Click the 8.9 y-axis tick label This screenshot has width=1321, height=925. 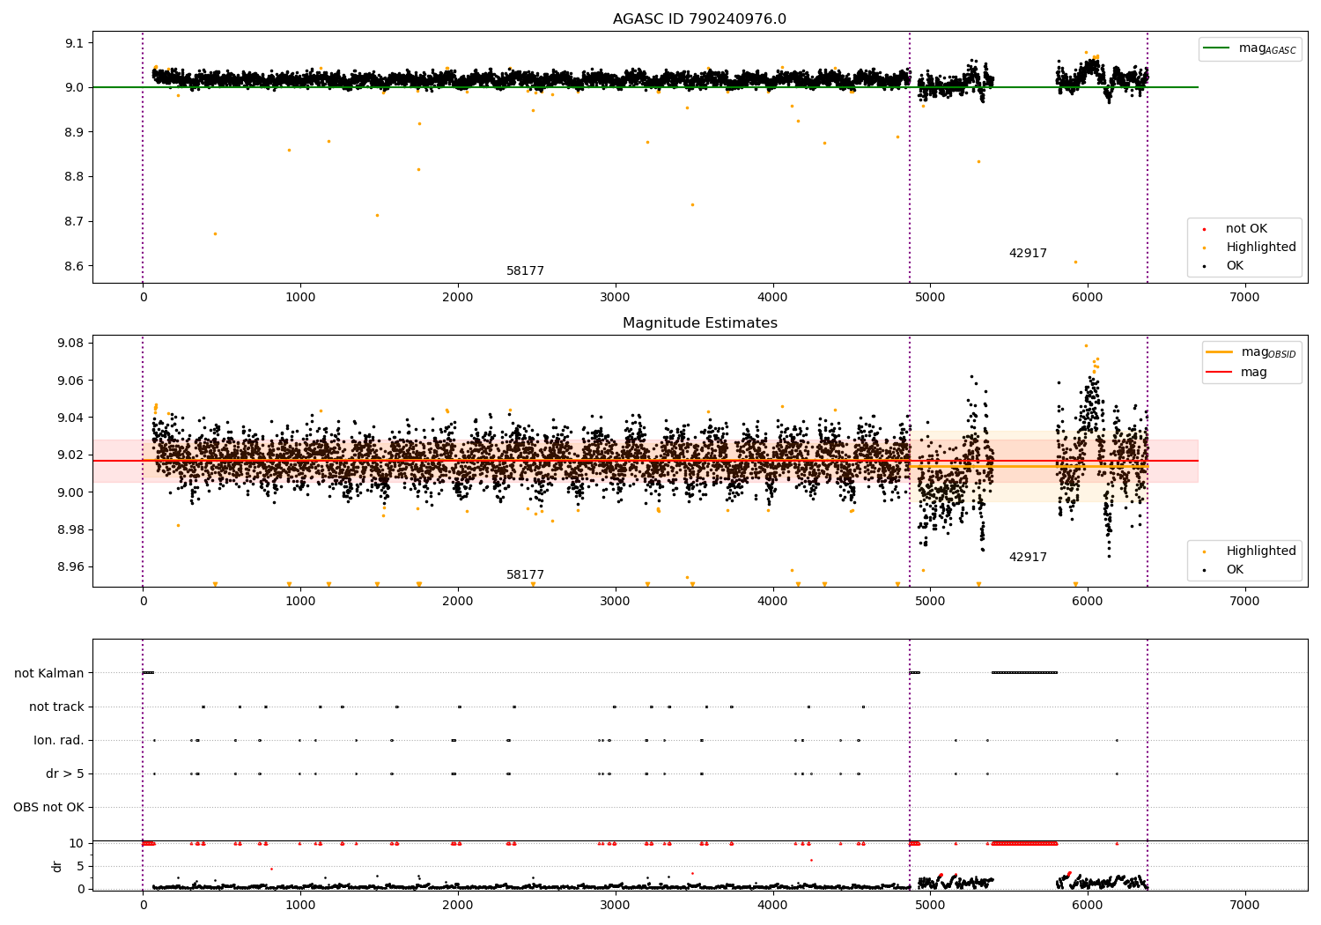coord(74,132)
